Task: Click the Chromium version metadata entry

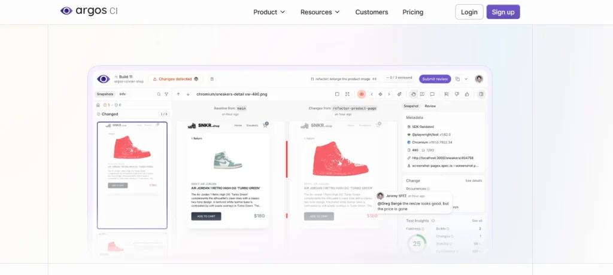Action: [429, 142]
